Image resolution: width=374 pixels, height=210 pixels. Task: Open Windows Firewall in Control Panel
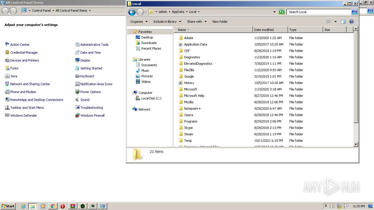[x=92, y=116]
